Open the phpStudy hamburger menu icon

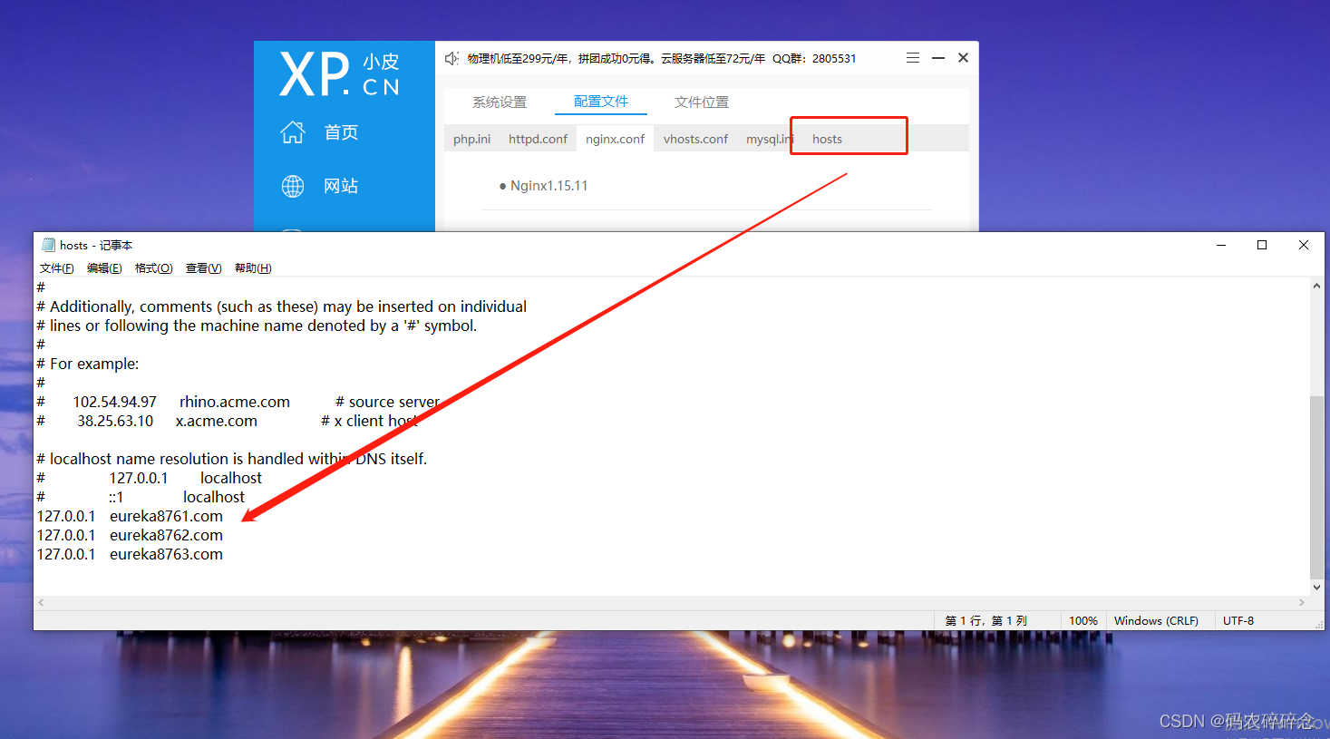click(913, 57)
